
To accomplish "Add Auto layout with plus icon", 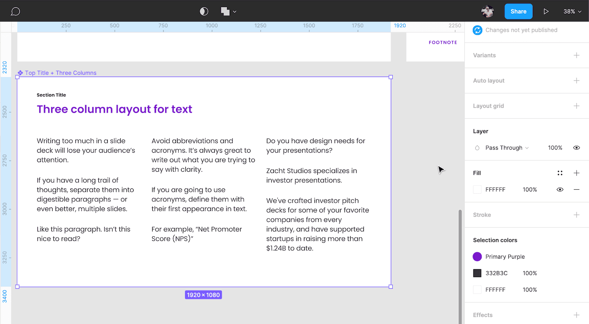I will 576,80.
